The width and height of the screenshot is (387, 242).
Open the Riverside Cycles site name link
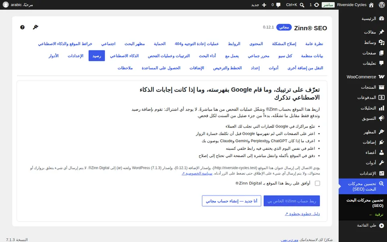click(x=352, y=5)
